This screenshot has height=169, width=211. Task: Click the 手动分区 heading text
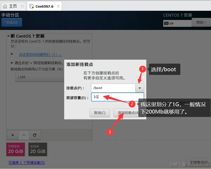(x=10, y=15)
